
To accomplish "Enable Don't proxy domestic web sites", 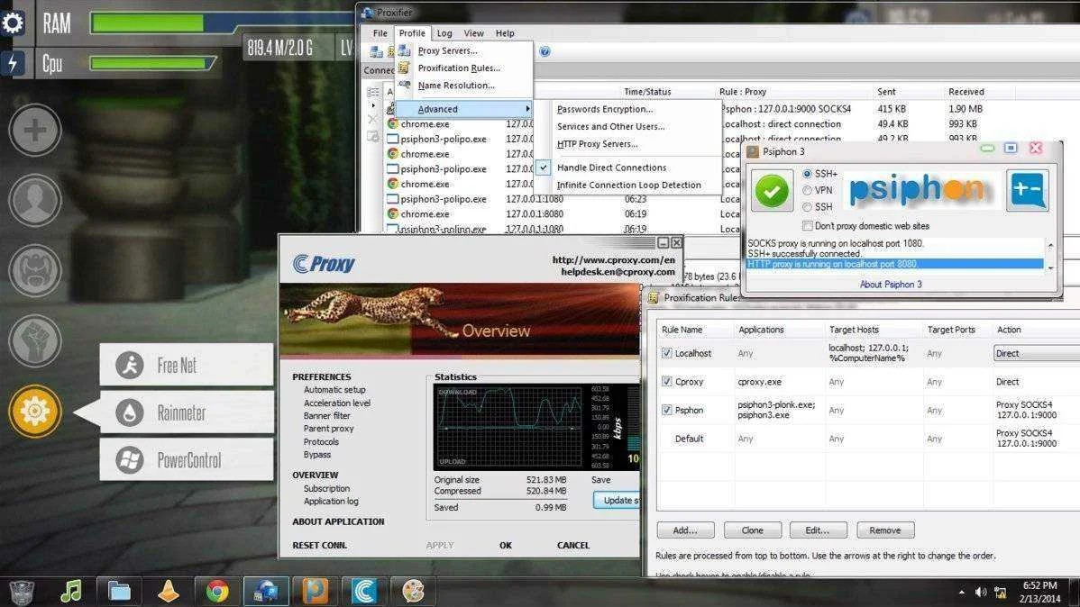I will point(807,226).
